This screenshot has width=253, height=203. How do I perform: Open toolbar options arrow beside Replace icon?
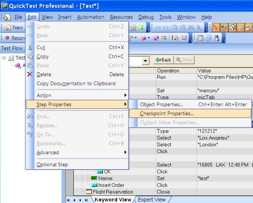206,28
